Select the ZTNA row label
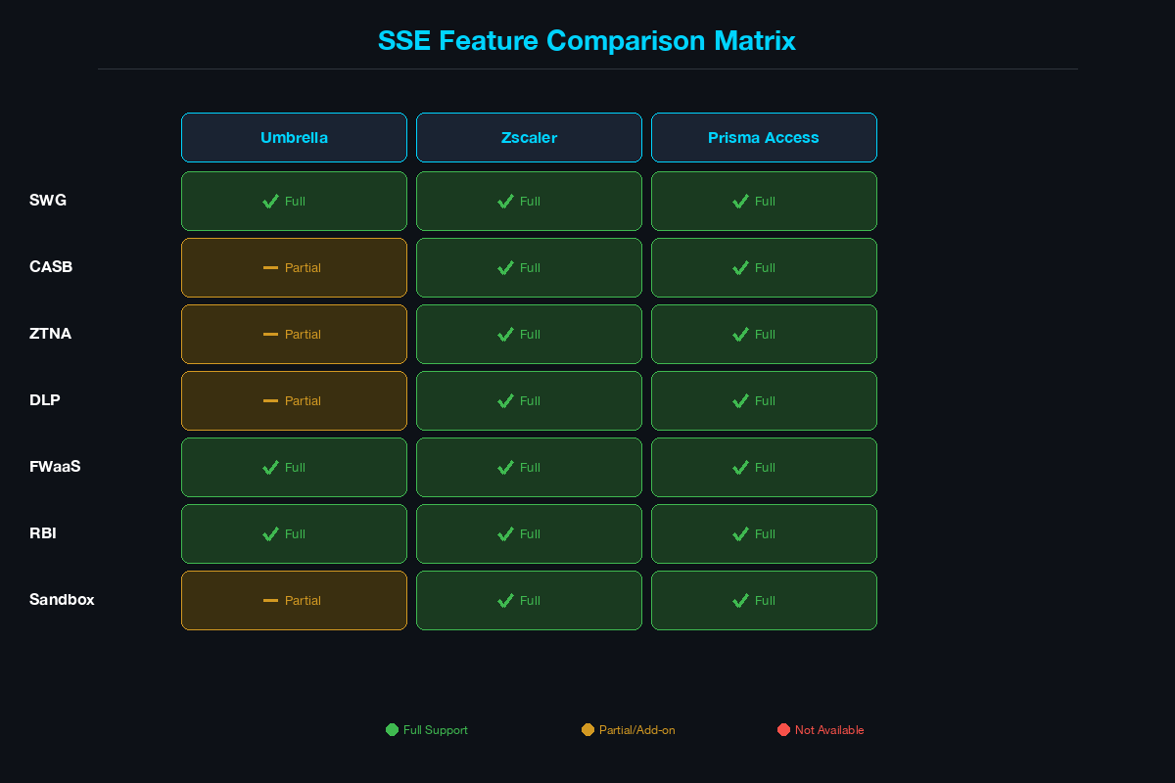Screen dimensions: 1175x783 [50, 334]
